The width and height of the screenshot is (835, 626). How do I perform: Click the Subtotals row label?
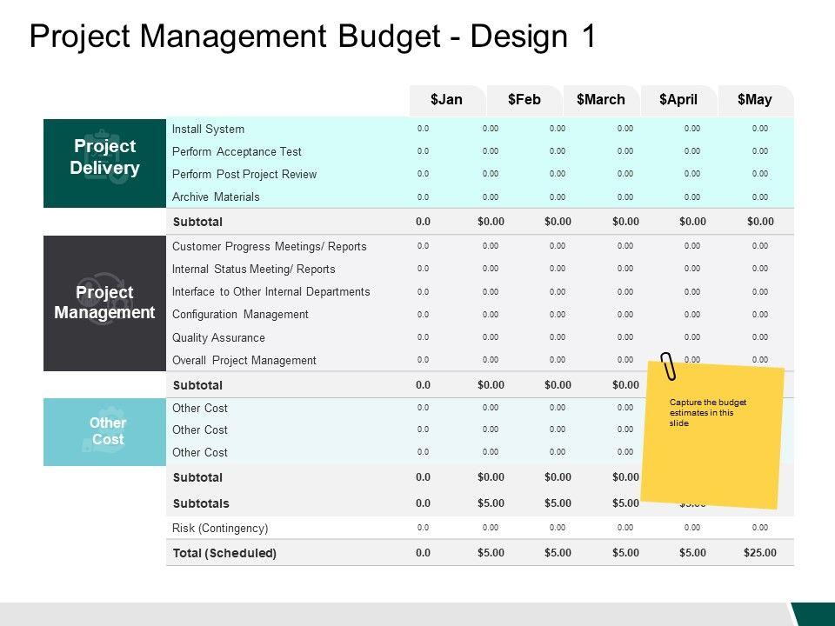click(201, 503)
